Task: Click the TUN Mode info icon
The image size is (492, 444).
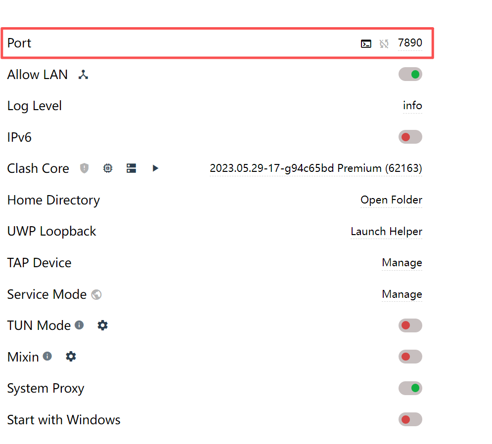Action: pyautogui.click(x=79, y=325)
